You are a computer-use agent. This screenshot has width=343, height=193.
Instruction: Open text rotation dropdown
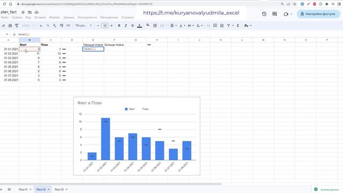(199, 26)
